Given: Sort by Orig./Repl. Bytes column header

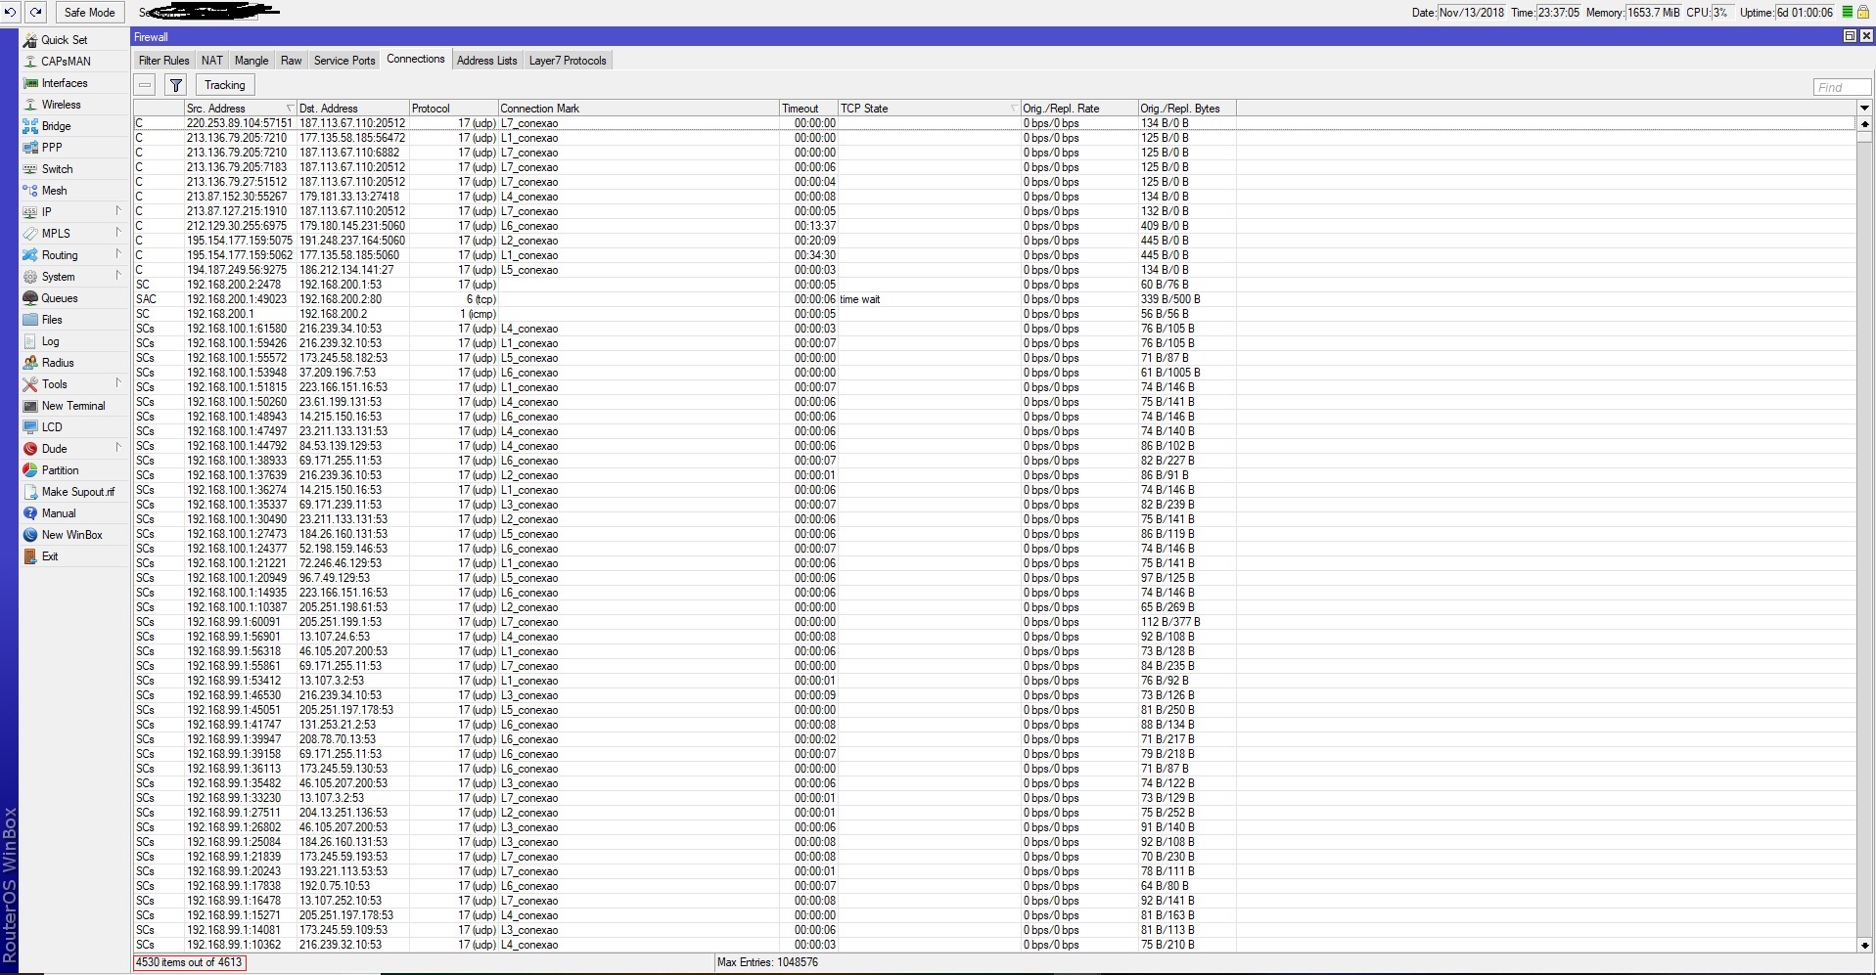Looking at the screenshot, I should (1187, 109).
